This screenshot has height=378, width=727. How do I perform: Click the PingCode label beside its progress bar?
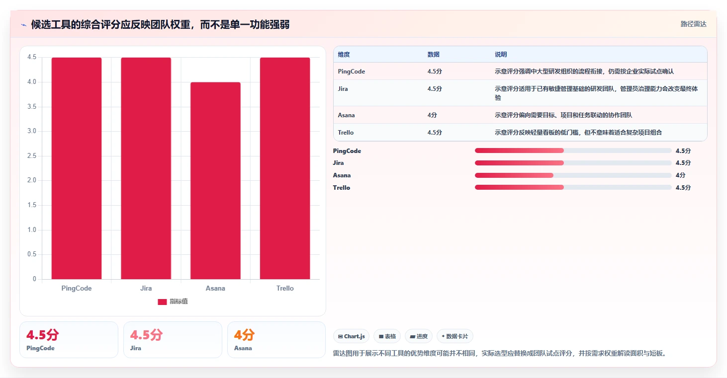[347, 151]
